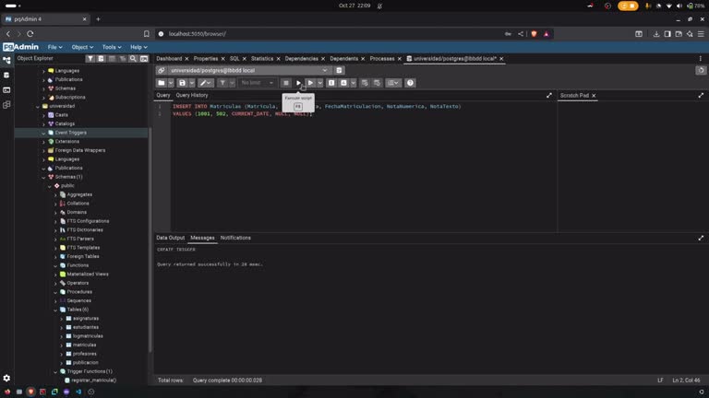Open Execute options dropdown arrow
709x398 pixels.
[x=320, y=83]
